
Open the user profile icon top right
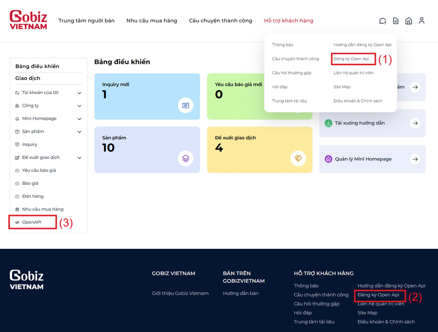[422, 21]
